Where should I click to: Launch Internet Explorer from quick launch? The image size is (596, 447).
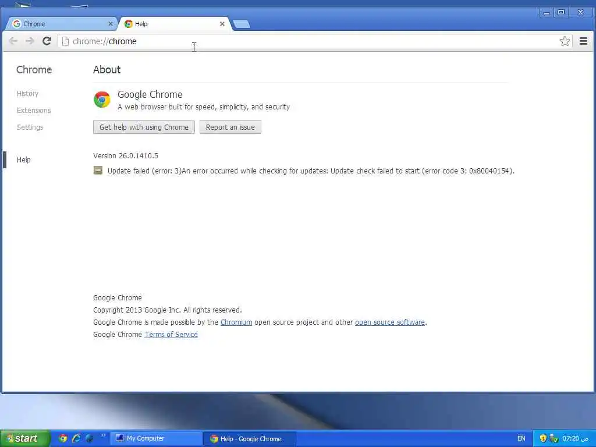click(x=76, y=438)
